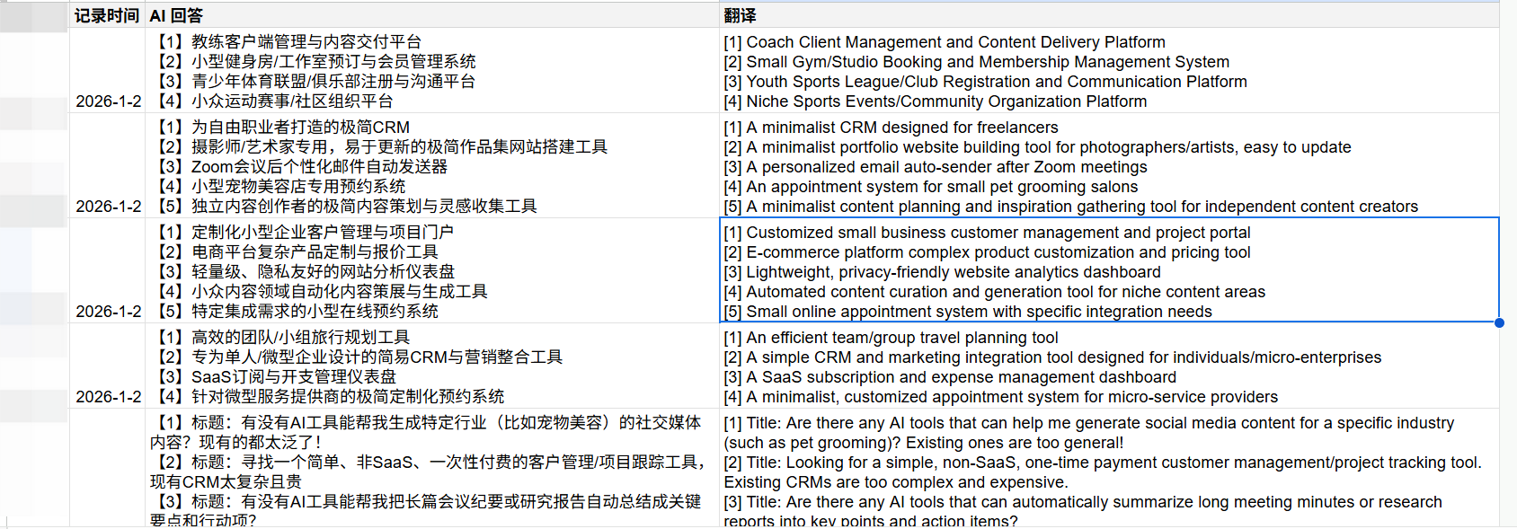
Task: Select the AI 回答 header cell
Action: (x=431, y=15)
